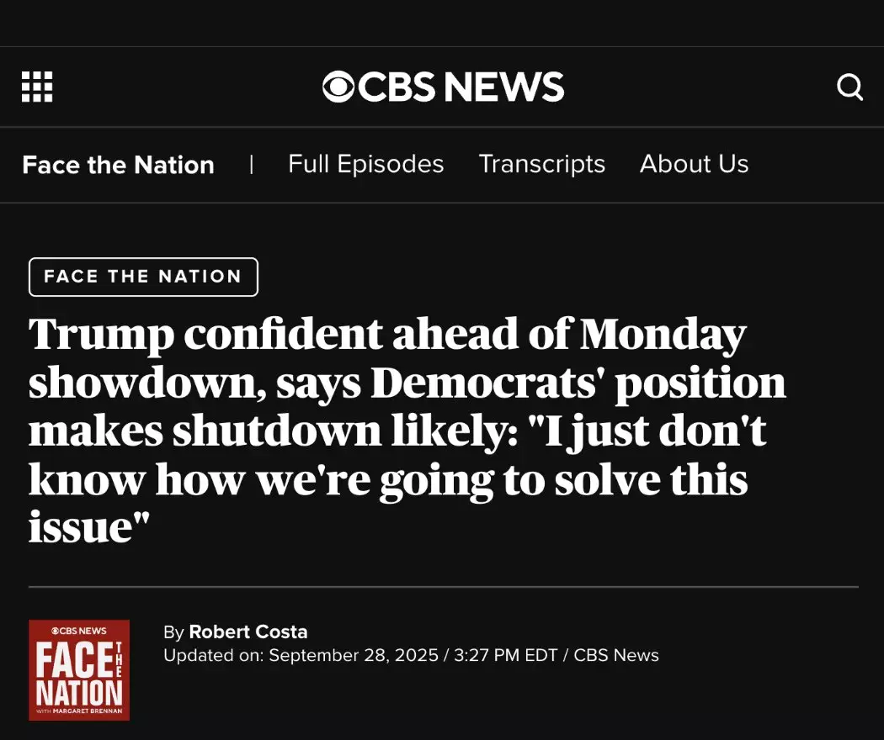Click the article headline about Trump
This screenshot has height=740, width=884.
[407, 430]
